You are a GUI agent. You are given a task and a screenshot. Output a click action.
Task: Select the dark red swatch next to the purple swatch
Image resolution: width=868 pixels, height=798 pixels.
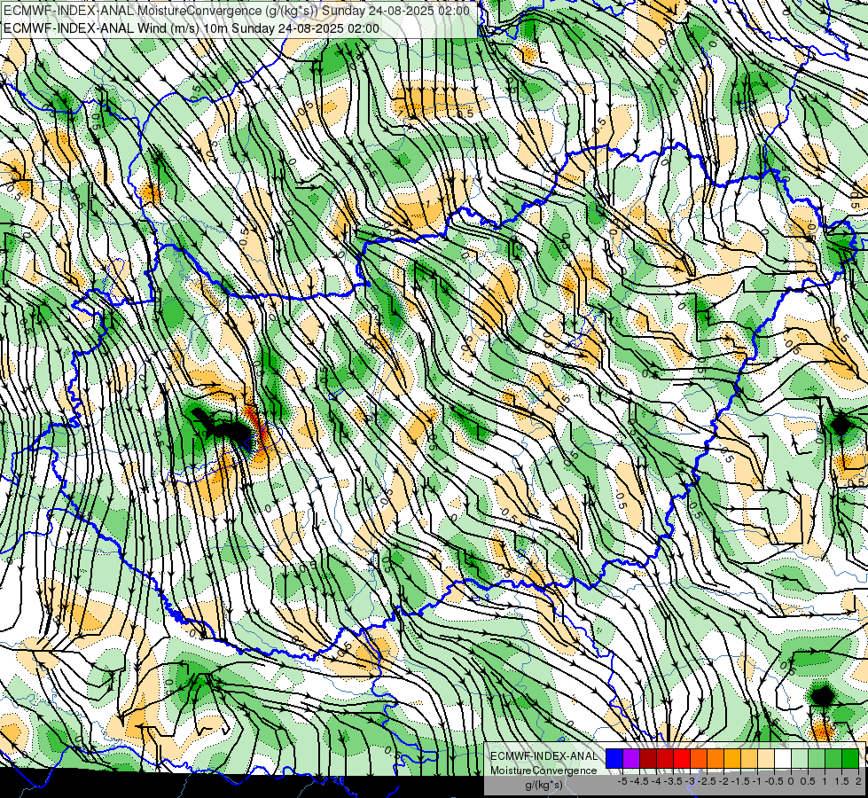point(648,759)
